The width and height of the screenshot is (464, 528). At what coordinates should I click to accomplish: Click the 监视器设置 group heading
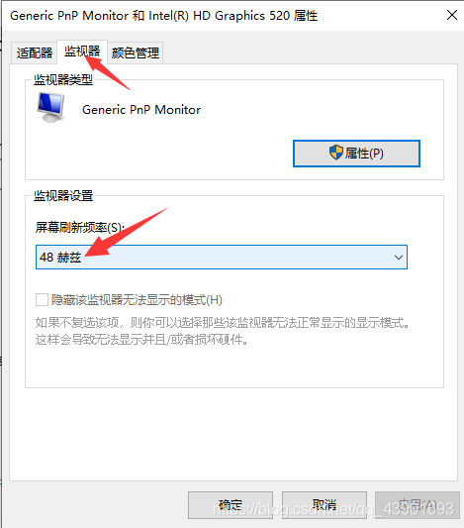[x=63, y=195]
